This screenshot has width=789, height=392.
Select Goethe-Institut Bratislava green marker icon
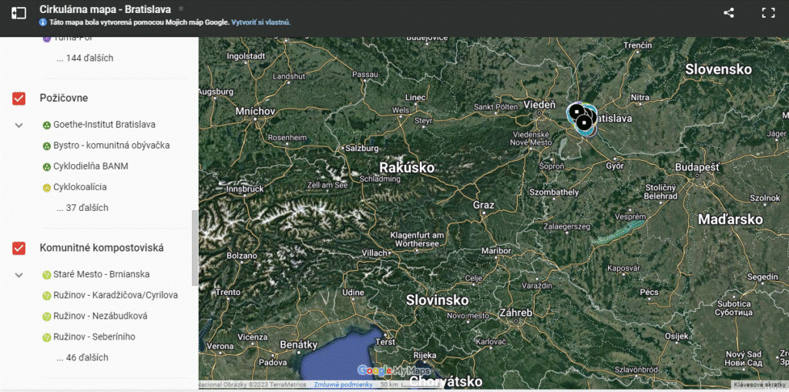(46, 125)
